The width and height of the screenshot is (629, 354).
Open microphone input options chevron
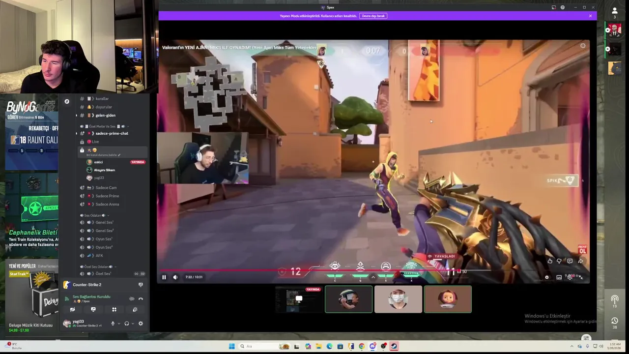118,324
